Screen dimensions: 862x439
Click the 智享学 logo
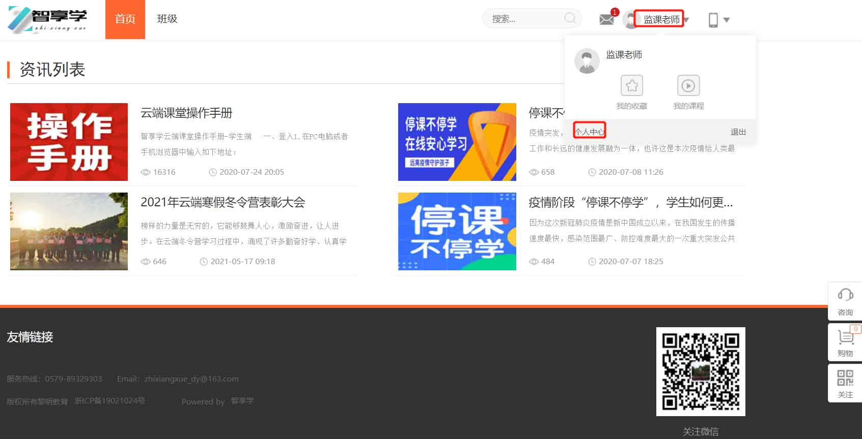pyautogui.click(x=48, y=20)
